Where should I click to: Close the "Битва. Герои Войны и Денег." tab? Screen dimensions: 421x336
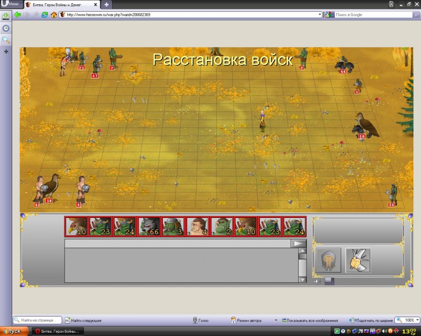[95, 5]
